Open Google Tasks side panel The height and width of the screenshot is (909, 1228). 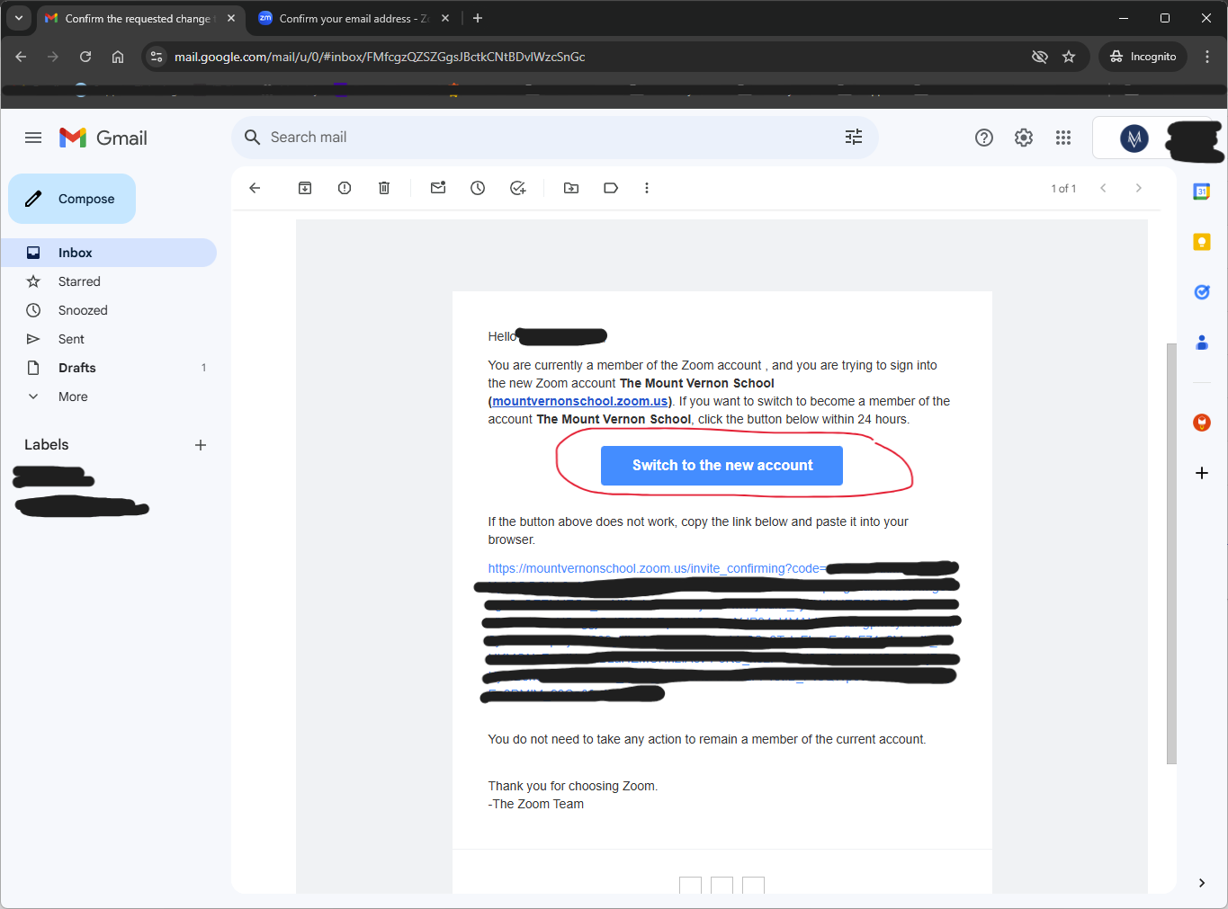[x=1202, y=292]
